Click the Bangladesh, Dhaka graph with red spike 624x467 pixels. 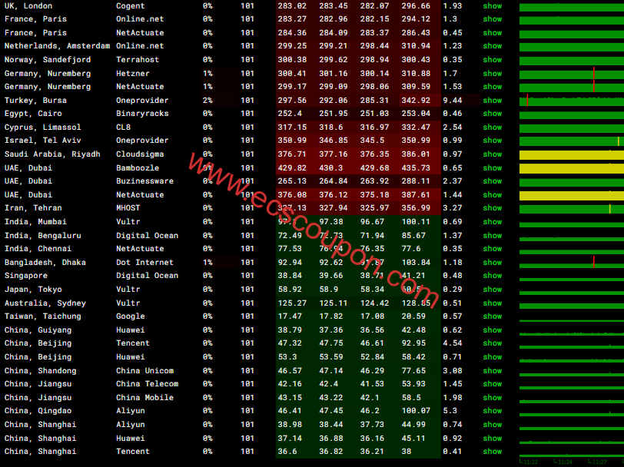click(572, 263)
